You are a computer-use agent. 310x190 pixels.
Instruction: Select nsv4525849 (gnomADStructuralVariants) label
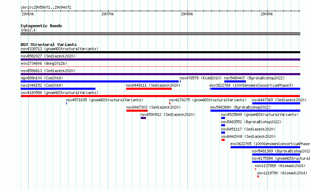coord(259,114)
